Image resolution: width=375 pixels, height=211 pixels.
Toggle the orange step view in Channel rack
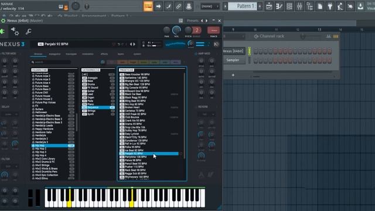click(x=336, y=36)
